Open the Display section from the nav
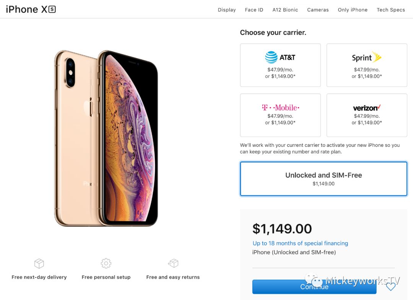 pos(226,10)
